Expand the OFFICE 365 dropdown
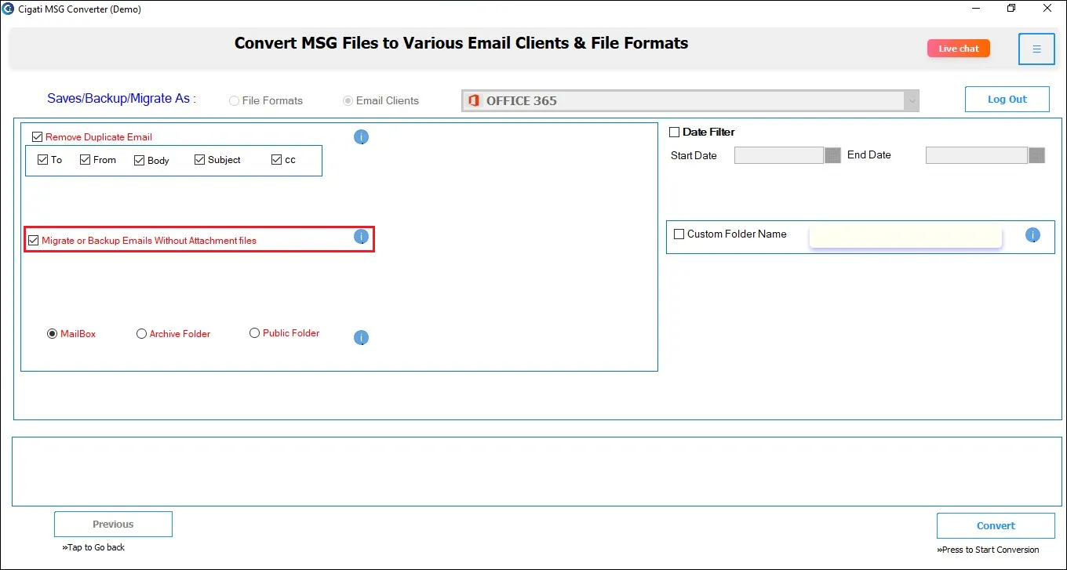Image resolution: width=1067 pixels, height=570 pixels. pos(911,100)
